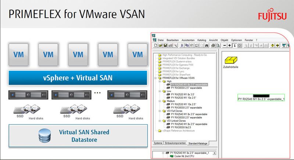The height and width of the screenshot is (160, 294).
Task: Click the bottom panel scroll up arrow
Action: click(214, 153)
